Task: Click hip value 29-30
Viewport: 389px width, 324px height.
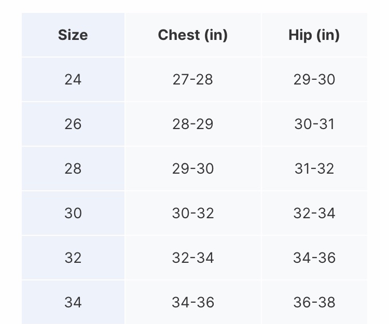Action: [x=314, y=80]
